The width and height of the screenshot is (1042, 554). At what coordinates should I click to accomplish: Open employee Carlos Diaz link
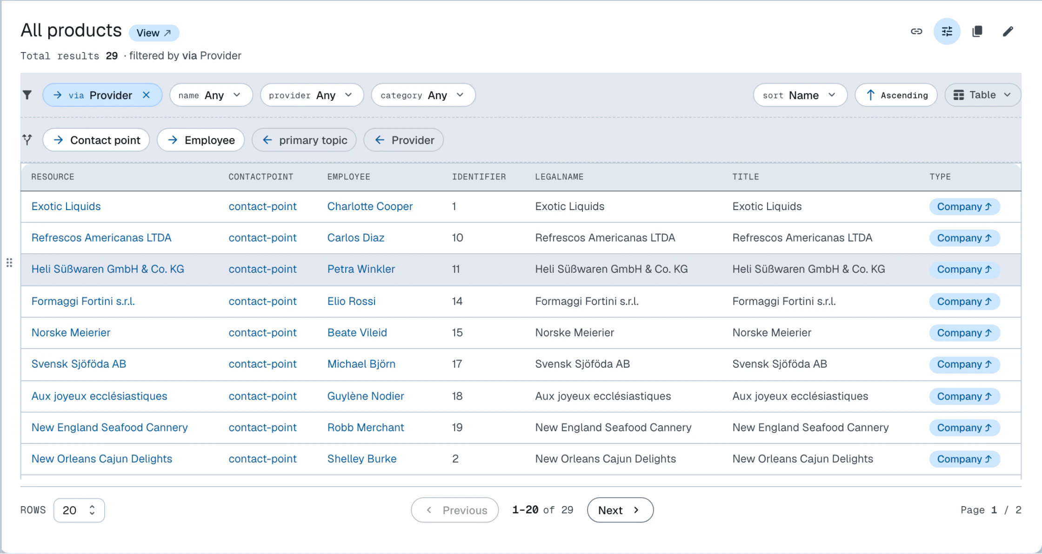click(356, 237)
